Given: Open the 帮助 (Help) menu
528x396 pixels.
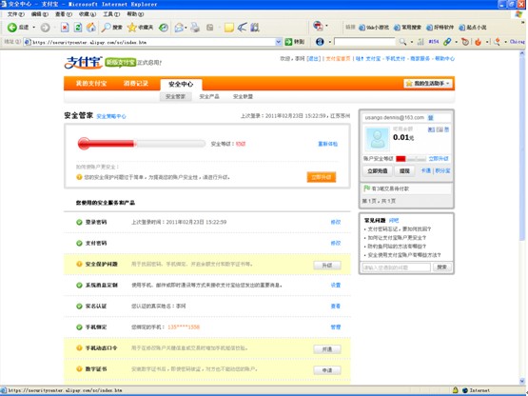Looking at the screenshot, I should coord(135,14).
